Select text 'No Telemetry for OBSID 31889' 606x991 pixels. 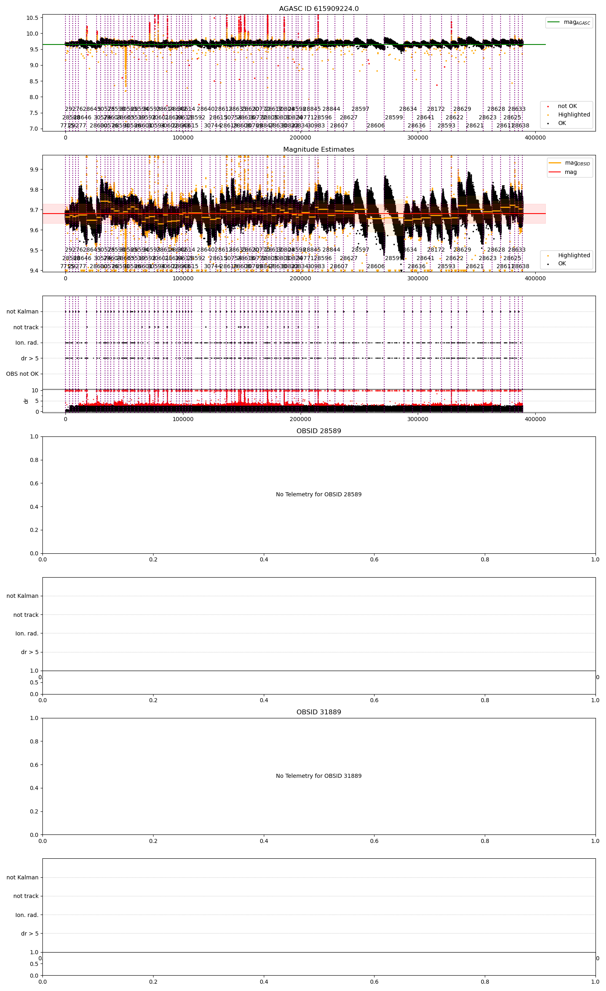(x=319, y=776)
